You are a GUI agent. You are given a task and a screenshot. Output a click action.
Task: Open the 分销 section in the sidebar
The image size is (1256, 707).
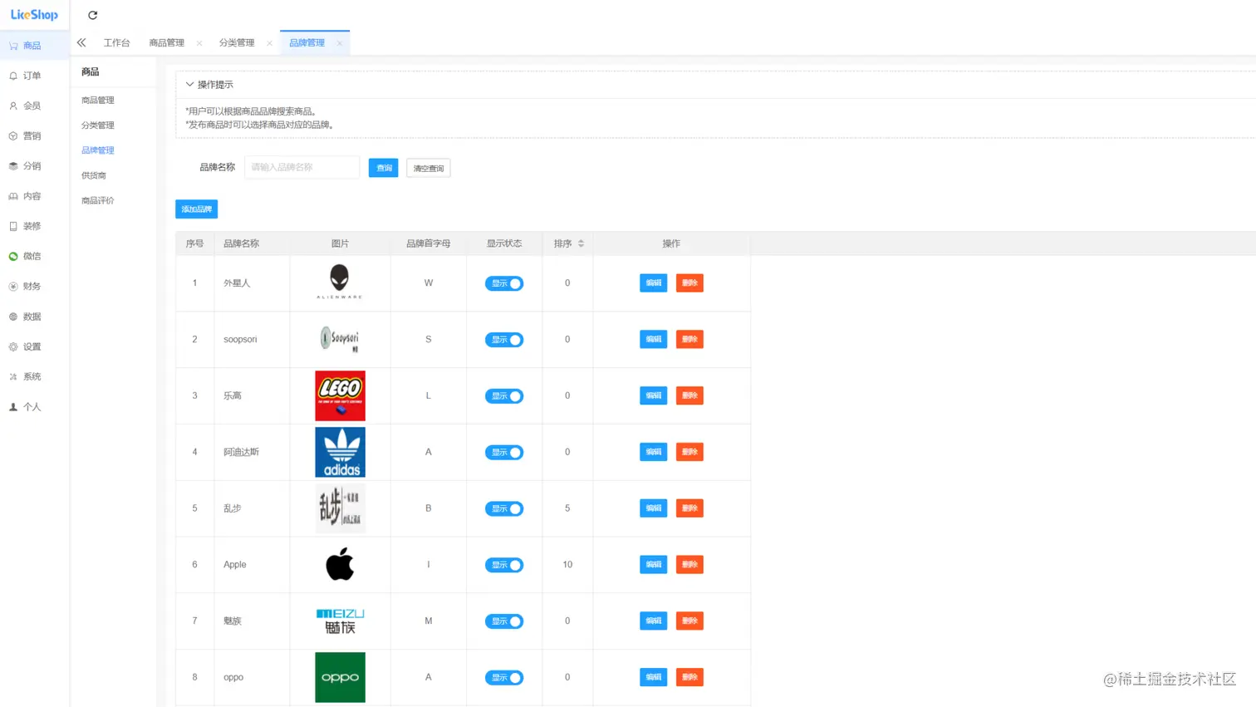tap(34, 166)
